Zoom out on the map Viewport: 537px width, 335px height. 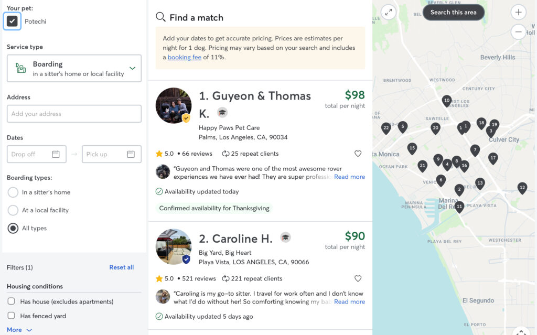coord(518,32)
